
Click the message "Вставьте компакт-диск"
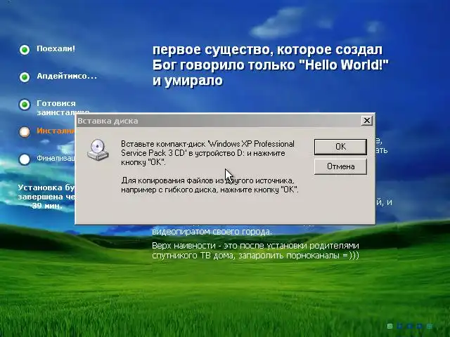click(207, 153)
